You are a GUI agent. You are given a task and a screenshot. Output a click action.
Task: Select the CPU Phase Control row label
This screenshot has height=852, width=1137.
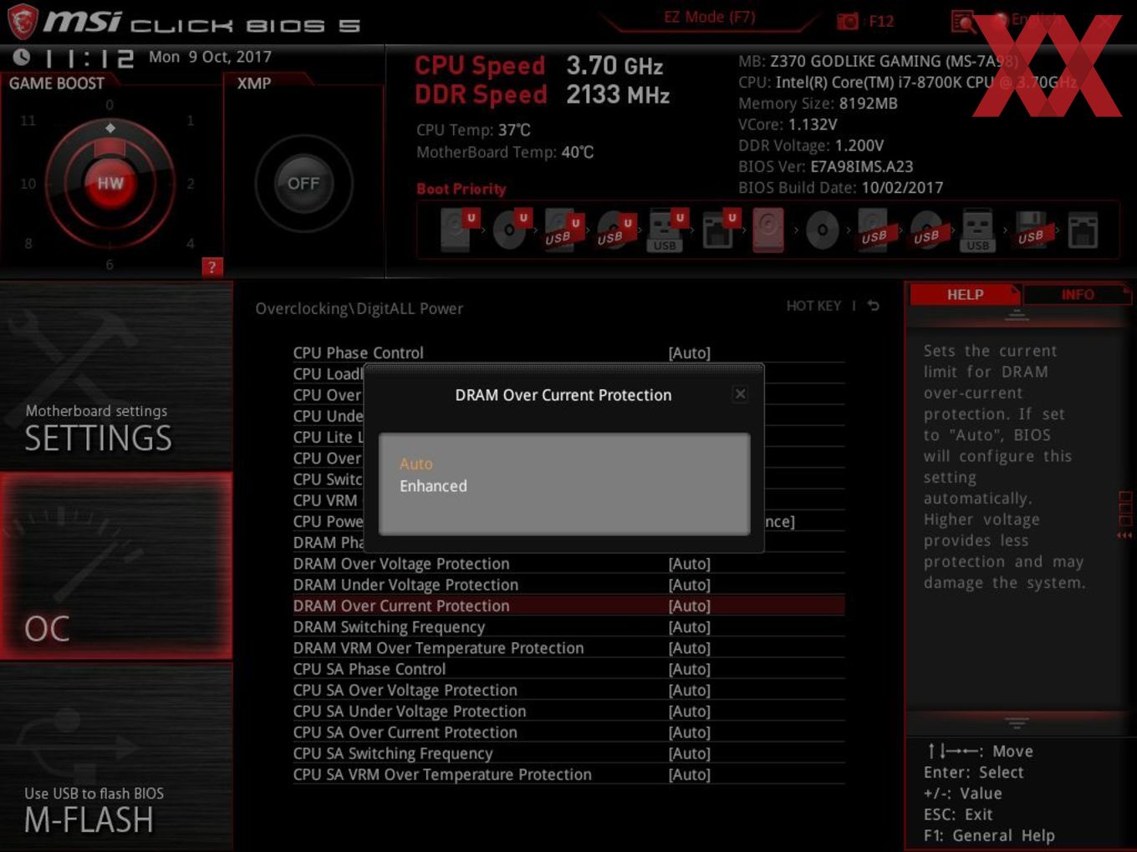tap(358, 352)
